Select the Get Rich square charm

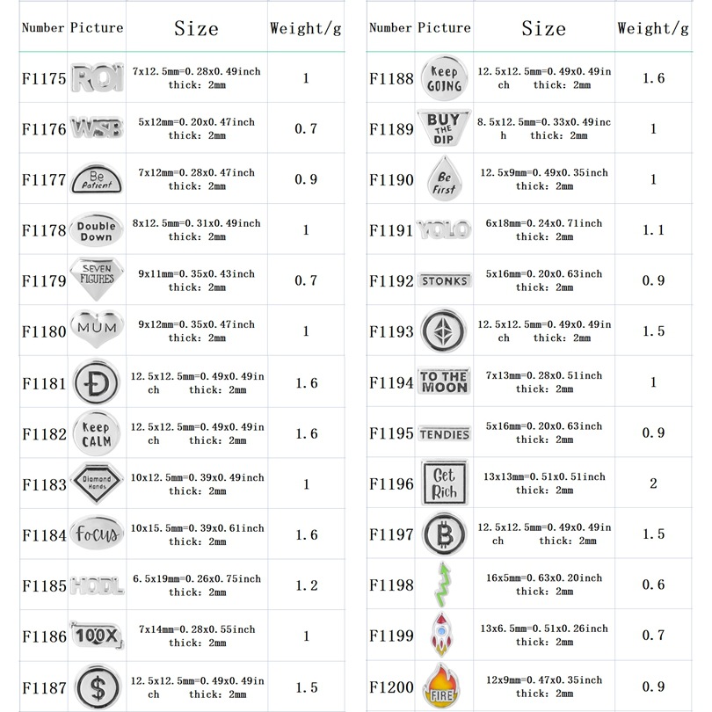click(x=444, y=483)
